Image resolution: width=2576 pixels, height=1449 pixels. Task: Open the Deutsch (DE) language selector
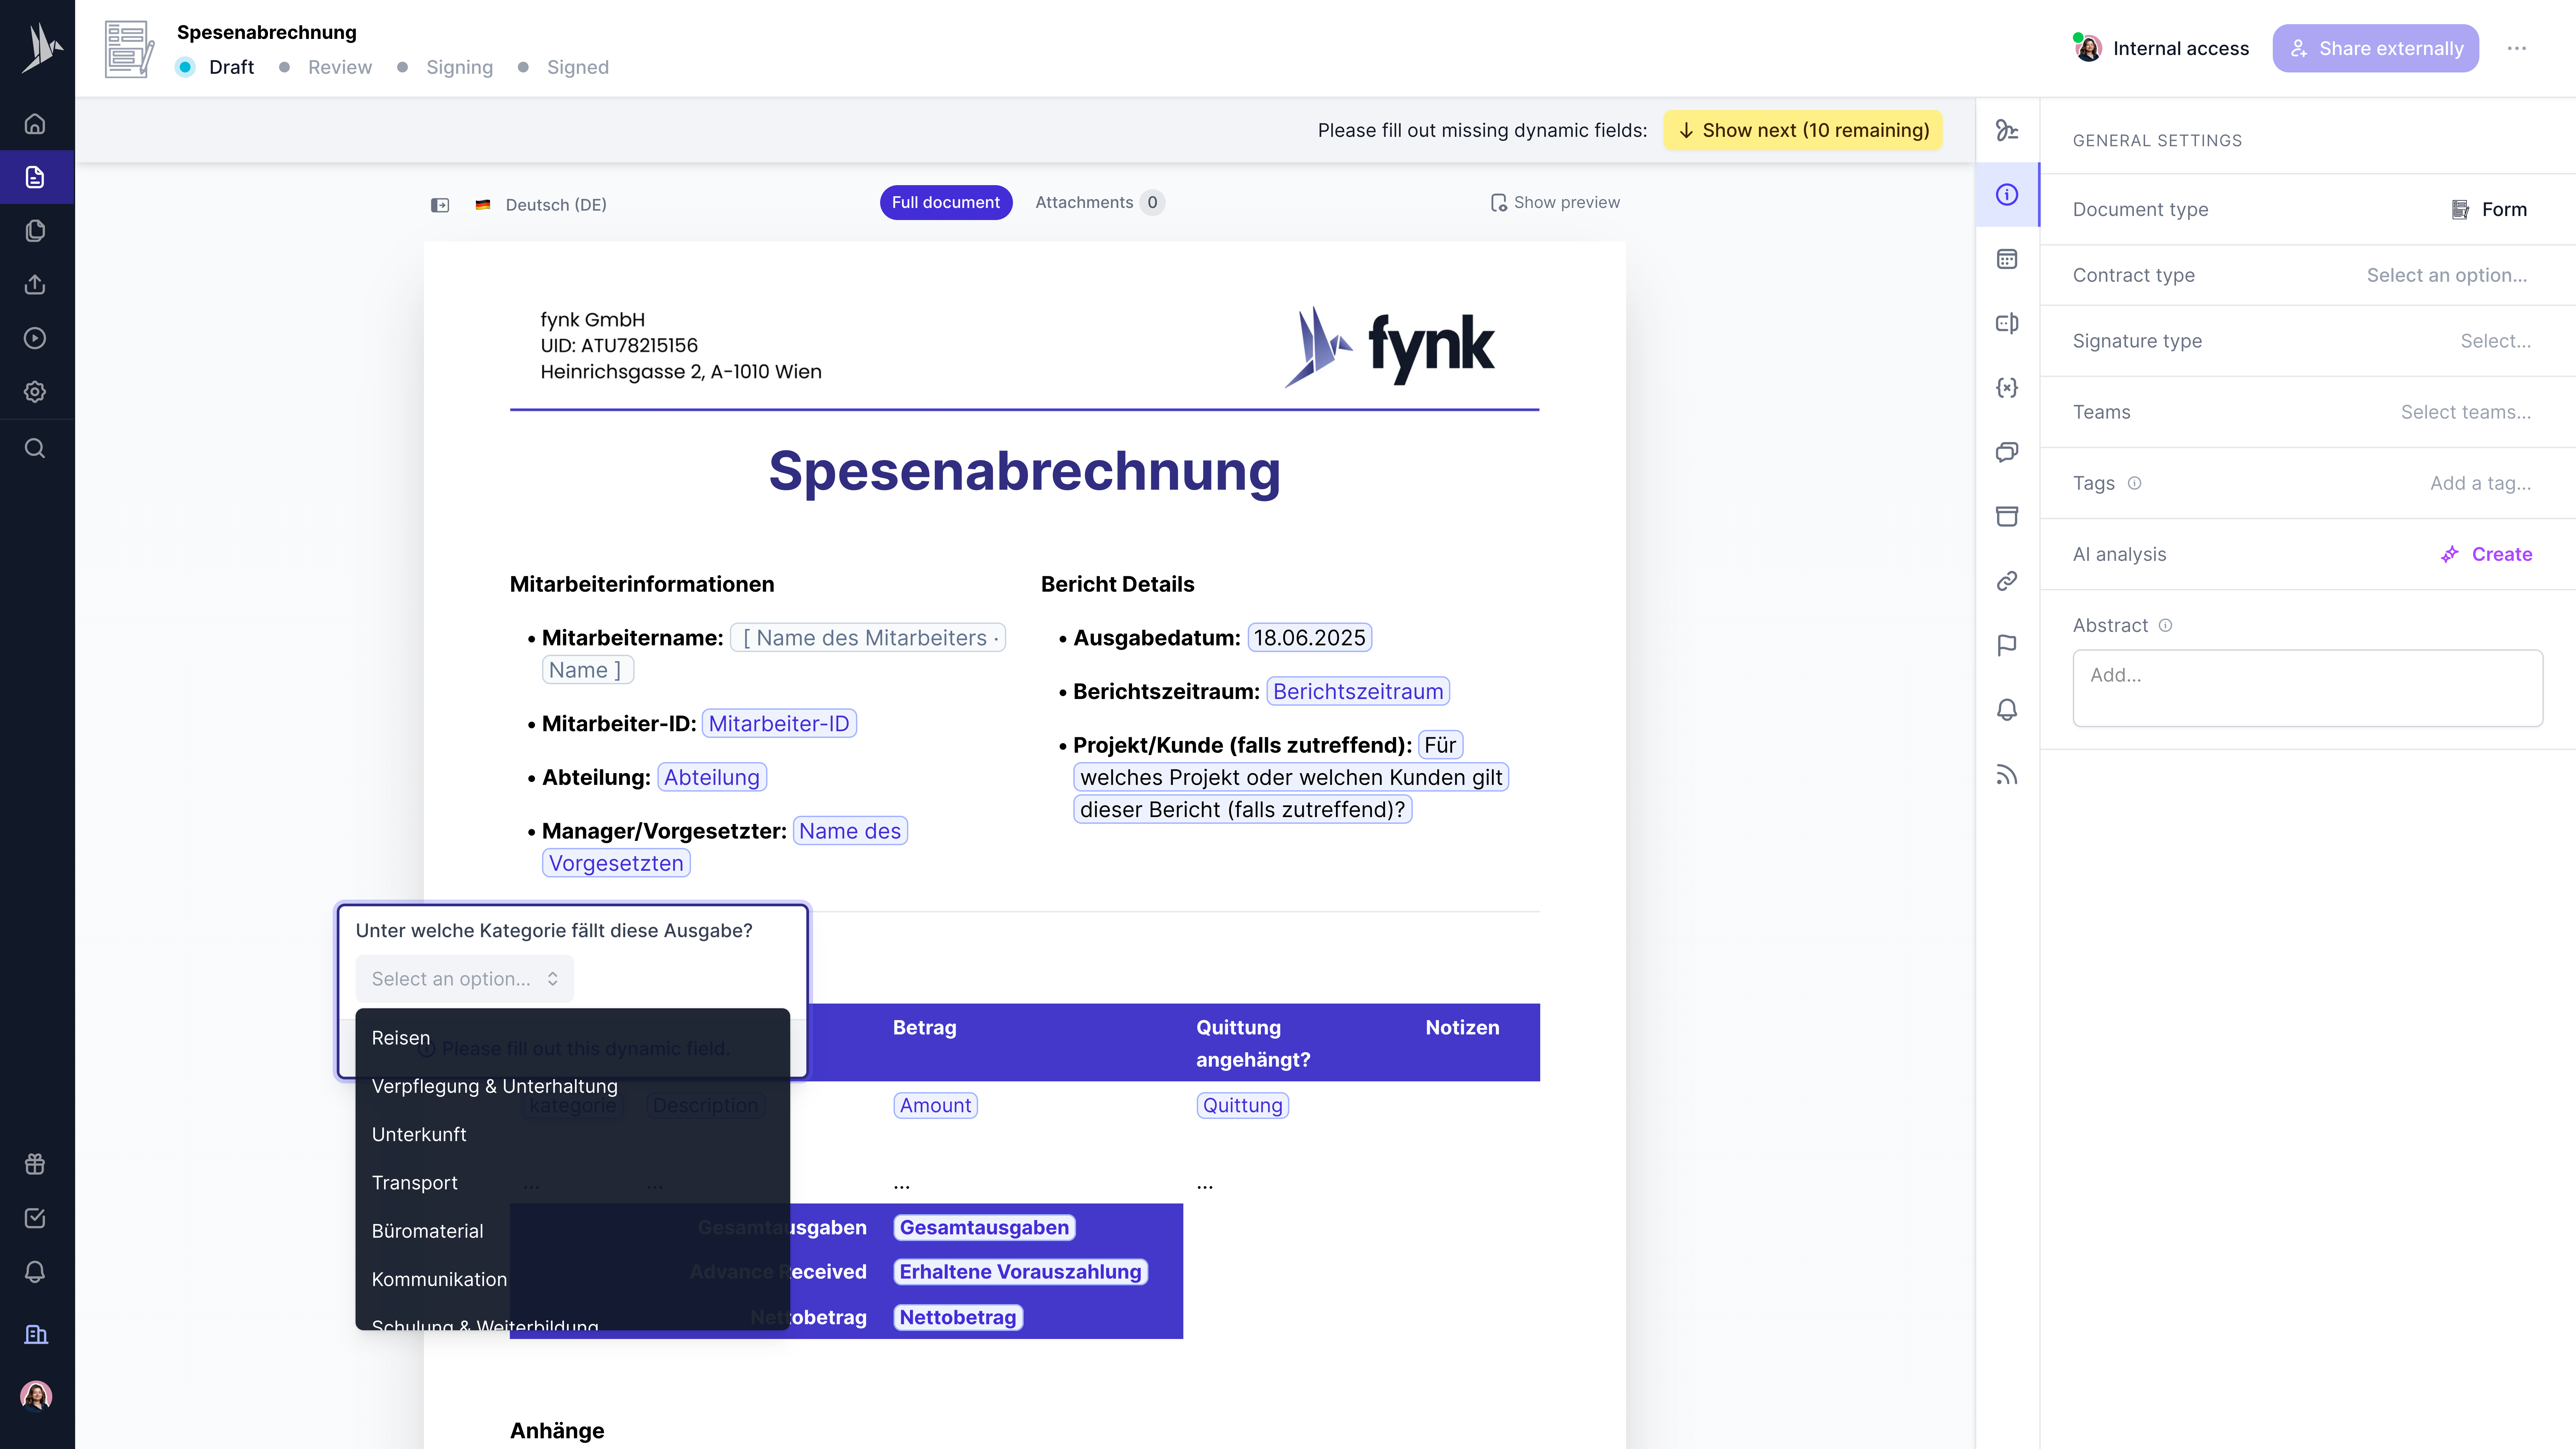[541, 205]
